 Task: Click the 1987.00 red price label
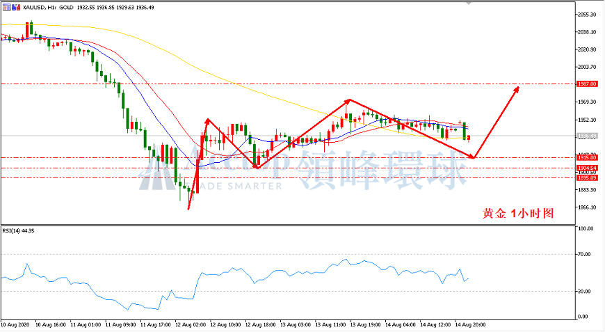[x=586, y=84]
